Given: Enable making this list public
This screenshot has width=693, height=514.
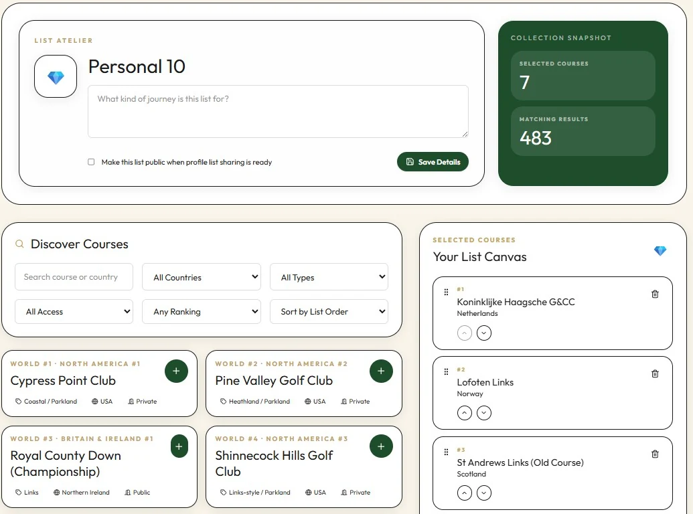Looking at the screenshot, I should (91, 161).
